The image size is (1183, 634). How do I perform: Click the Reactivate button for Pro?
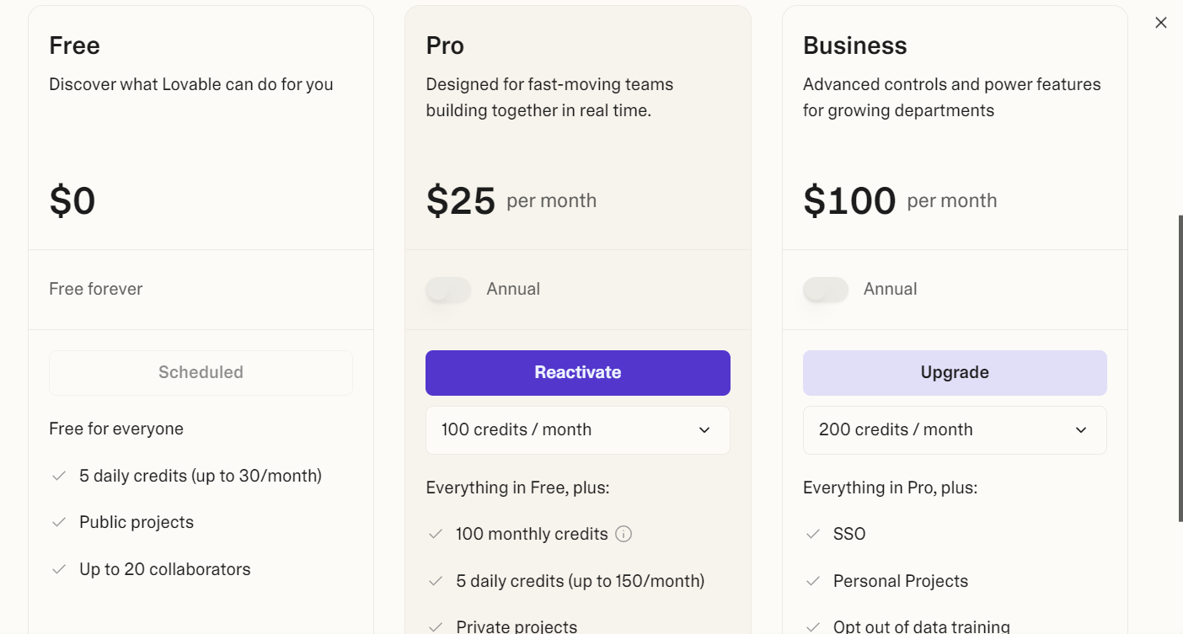tap(578, 373)
